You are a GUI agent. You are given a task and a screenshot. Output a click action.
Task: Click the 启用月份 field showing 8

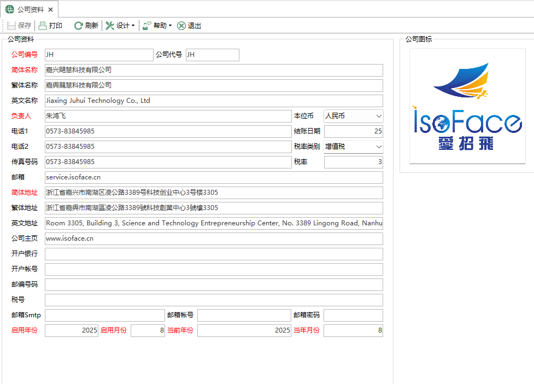pos(148,330)
